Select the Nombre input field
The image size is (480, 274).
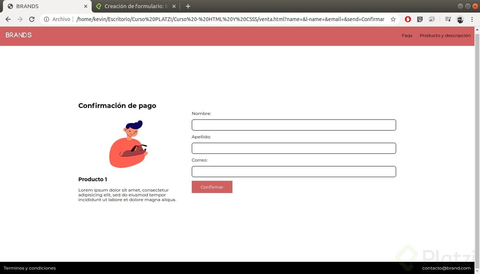click(x=293, y=125)
